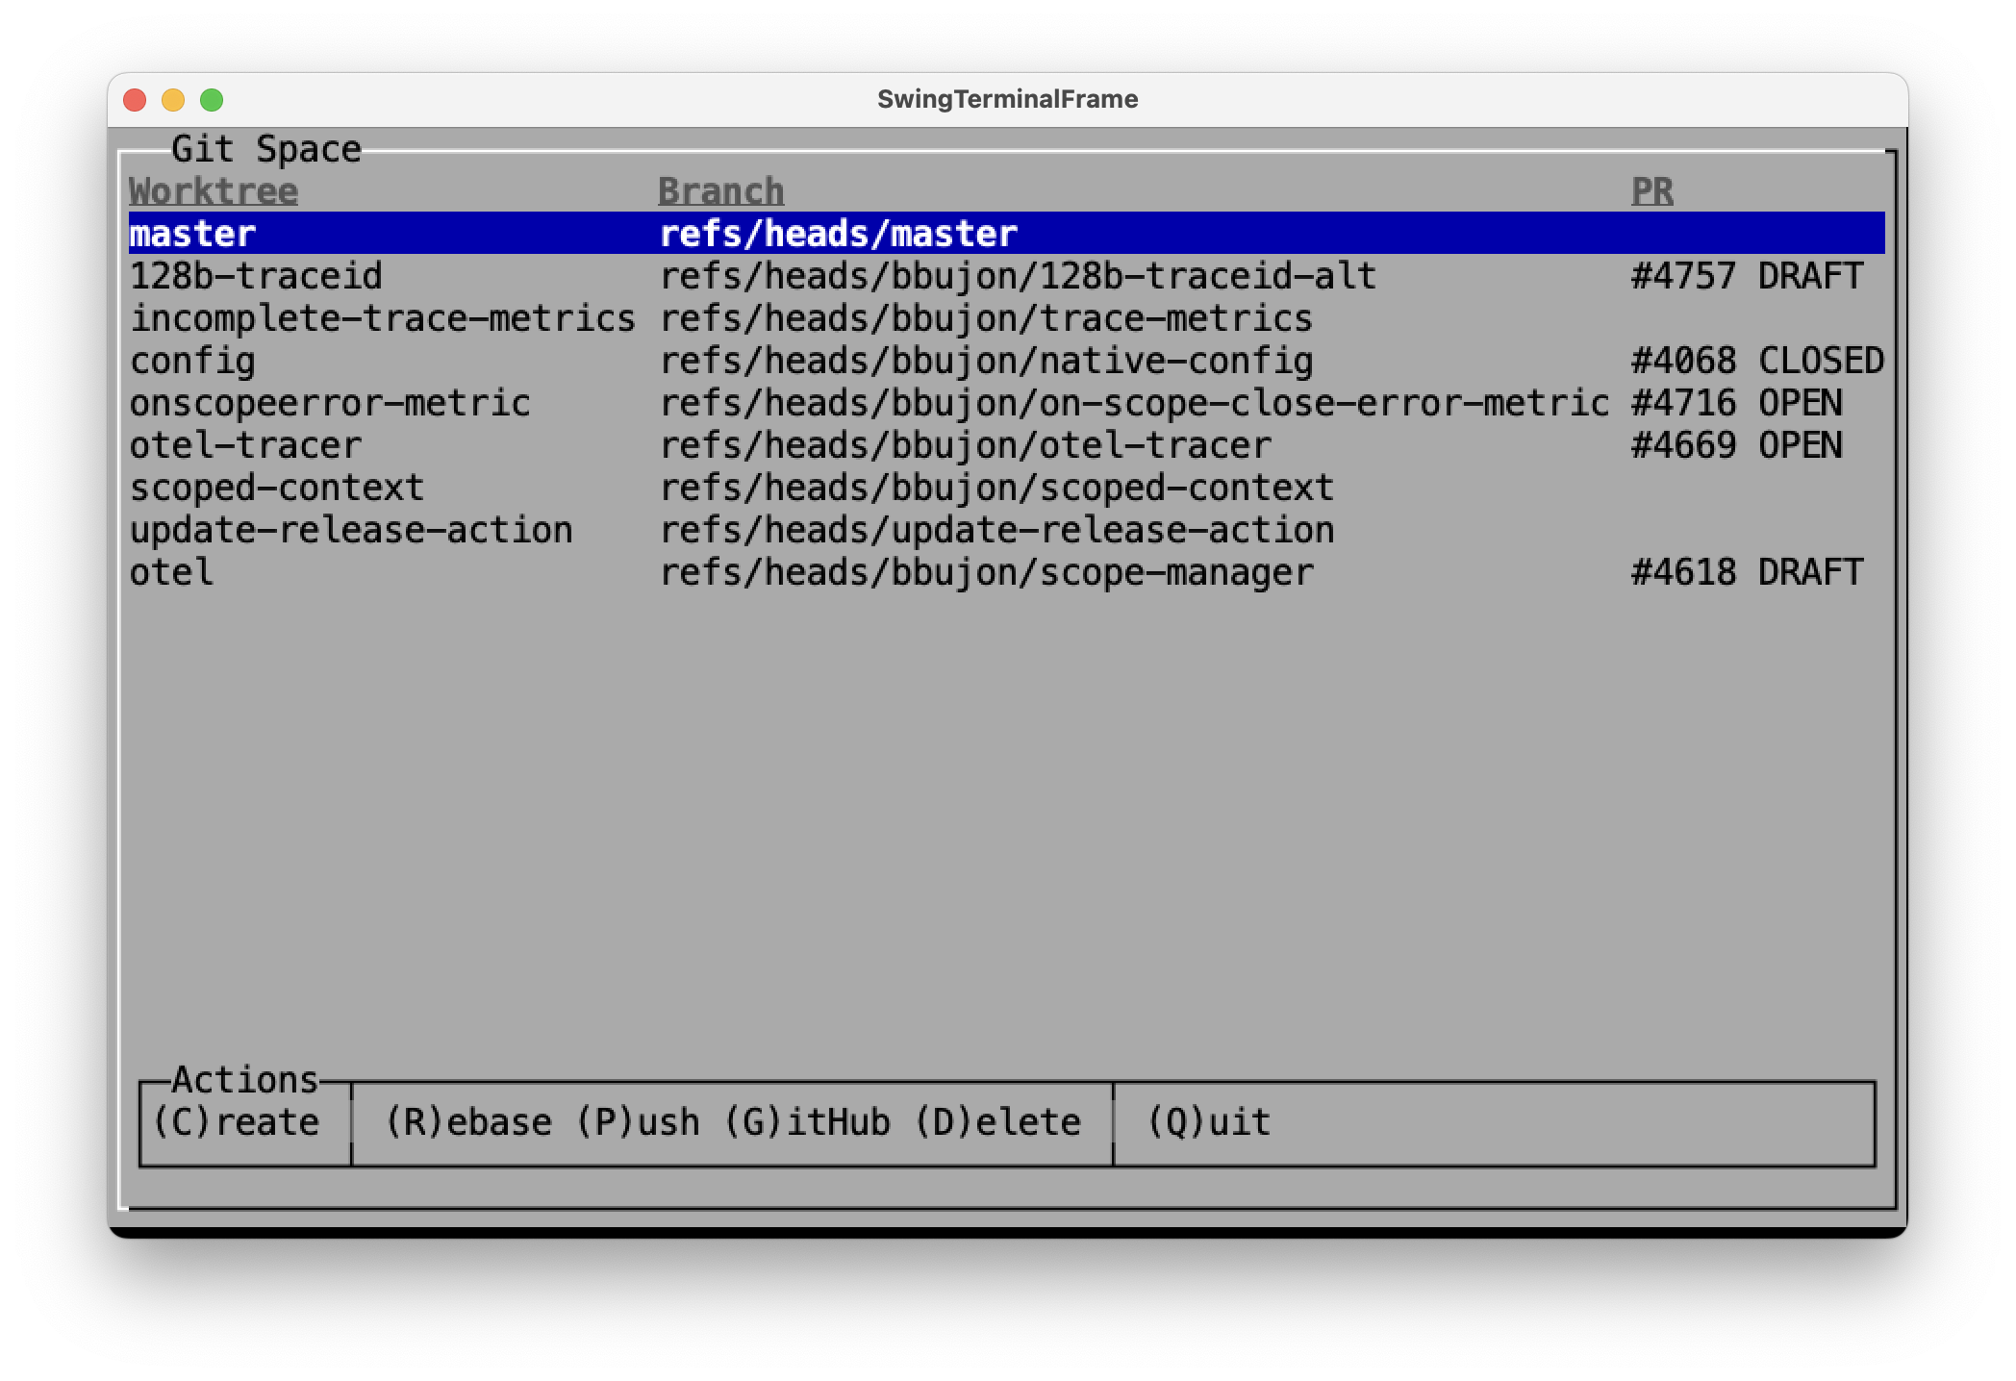
Task: Select the 128b-traceid worktree row
Action: coord(256,276)
